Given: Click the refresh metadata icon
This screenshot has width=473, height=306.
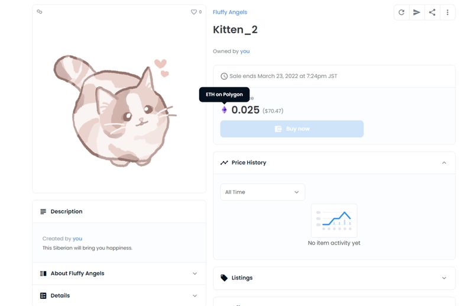Looking at the screenshot, I should 401,12.
